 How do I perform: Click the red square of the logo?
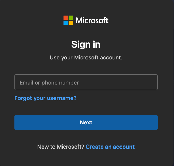coord(66,18)
